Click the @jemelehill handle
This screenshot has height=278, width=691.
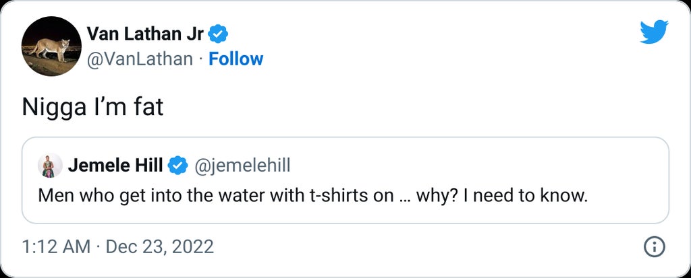point(242,164)
